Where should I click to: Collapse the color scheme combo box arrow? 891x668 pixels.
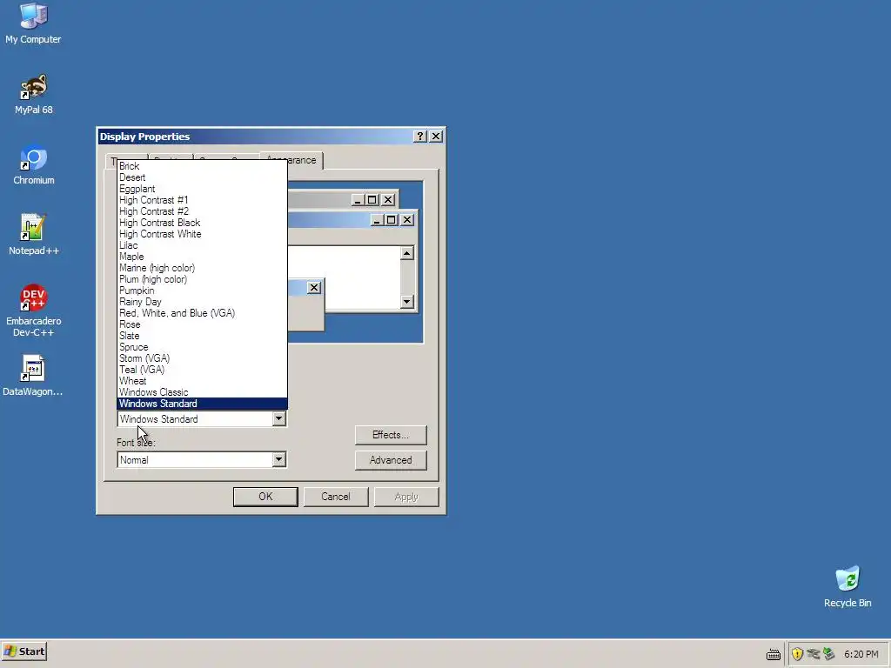click(x=278, y=419)
